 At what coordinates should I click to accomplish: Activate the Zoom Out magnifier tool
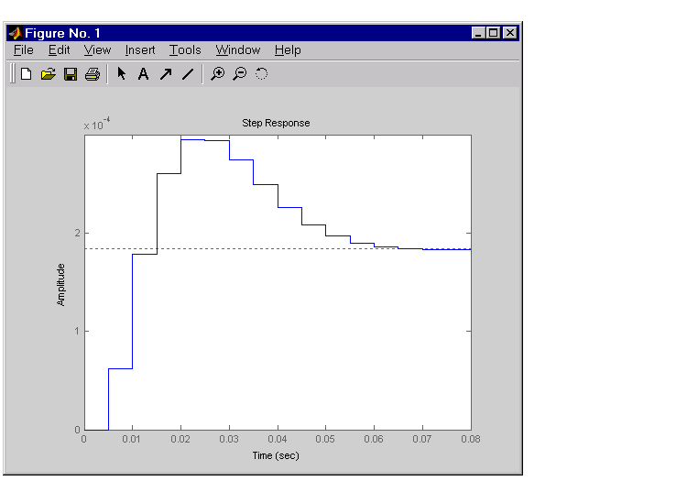tap(240, 73)
